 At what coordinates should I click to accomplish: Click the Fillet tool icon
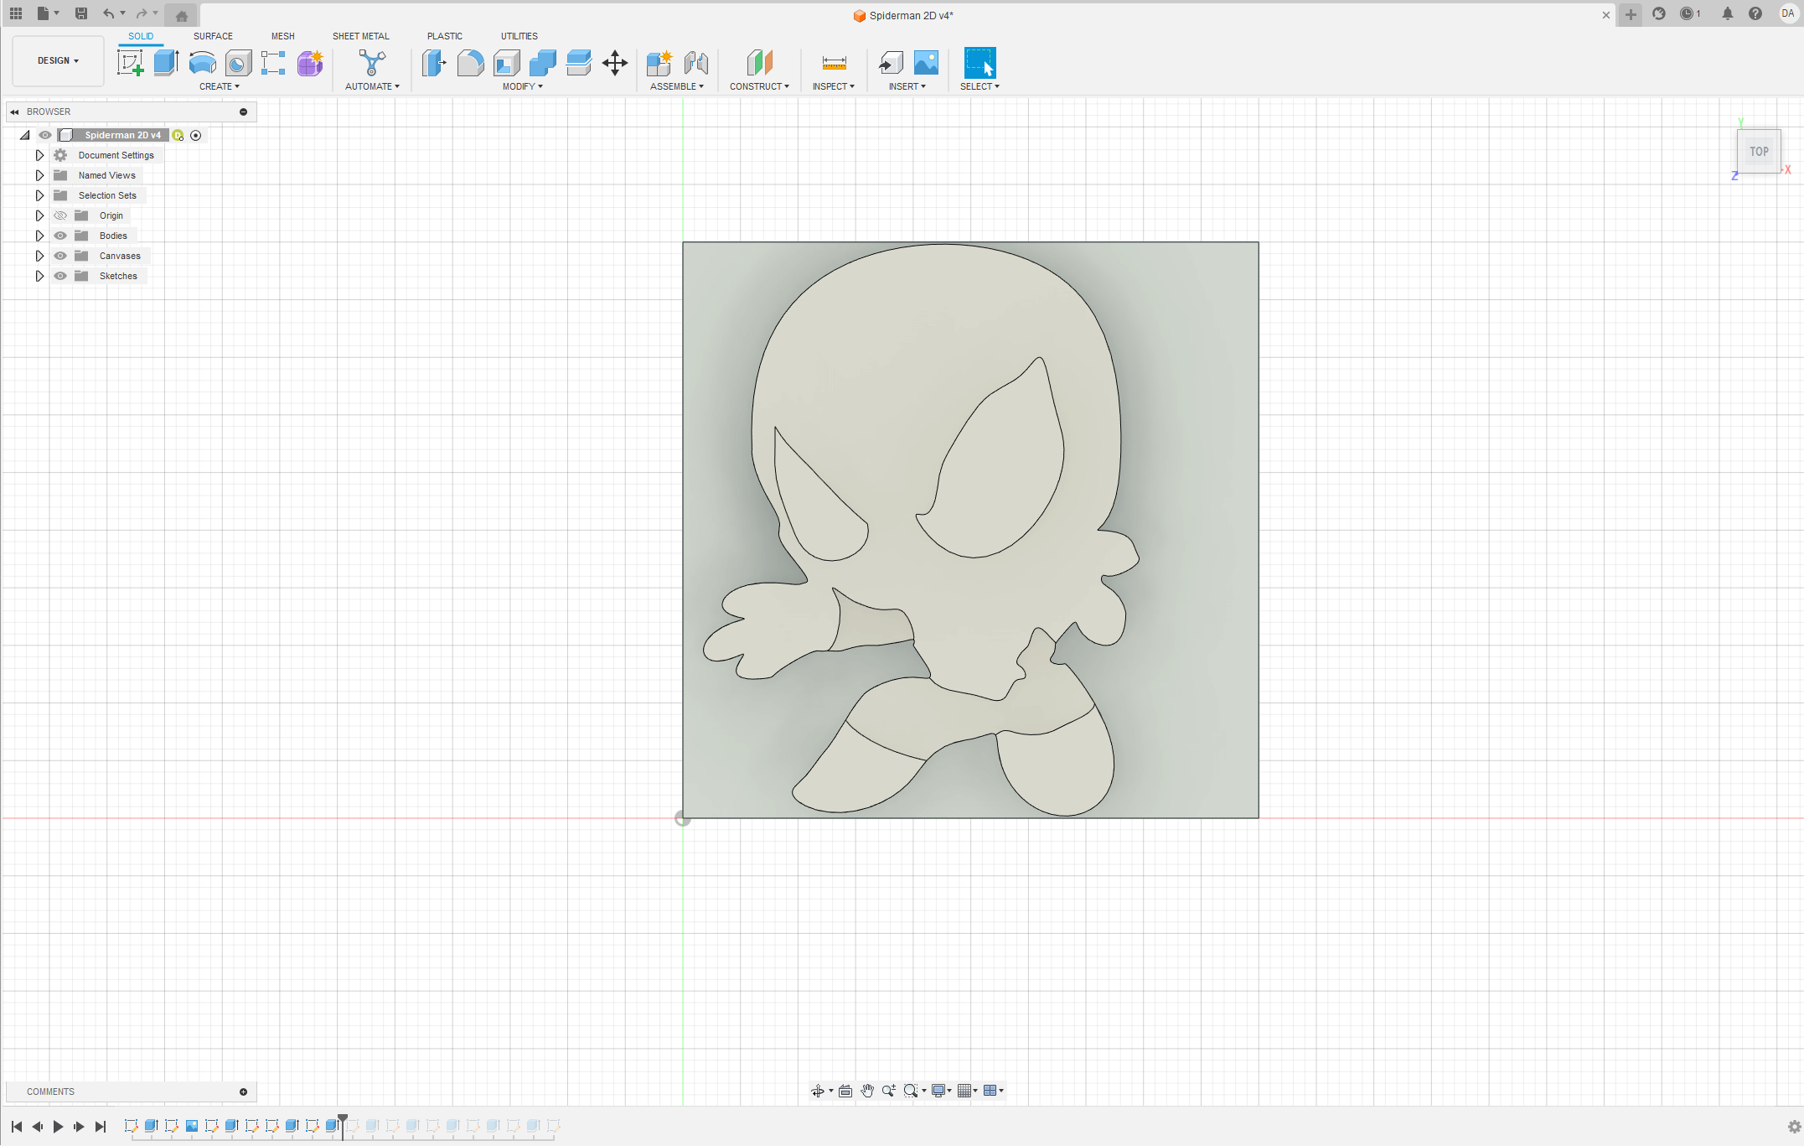(x=469, y=62)
